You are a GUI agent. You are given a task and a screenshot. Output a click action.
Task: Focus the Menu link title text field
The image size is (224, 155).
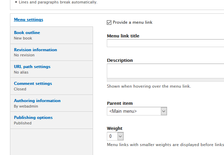click(165, 43)
